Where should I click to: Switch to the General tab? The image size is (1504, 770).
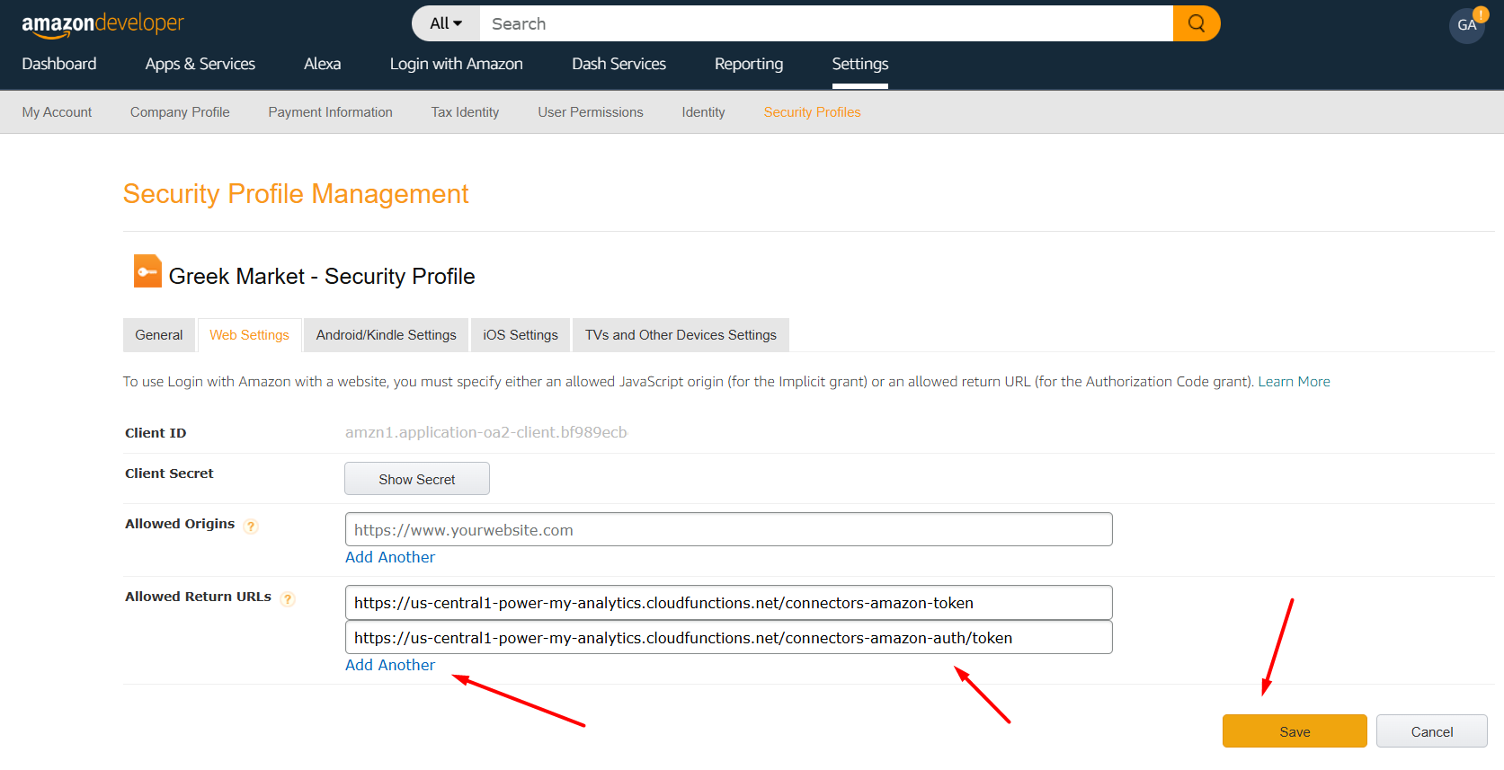coord(158,335)
